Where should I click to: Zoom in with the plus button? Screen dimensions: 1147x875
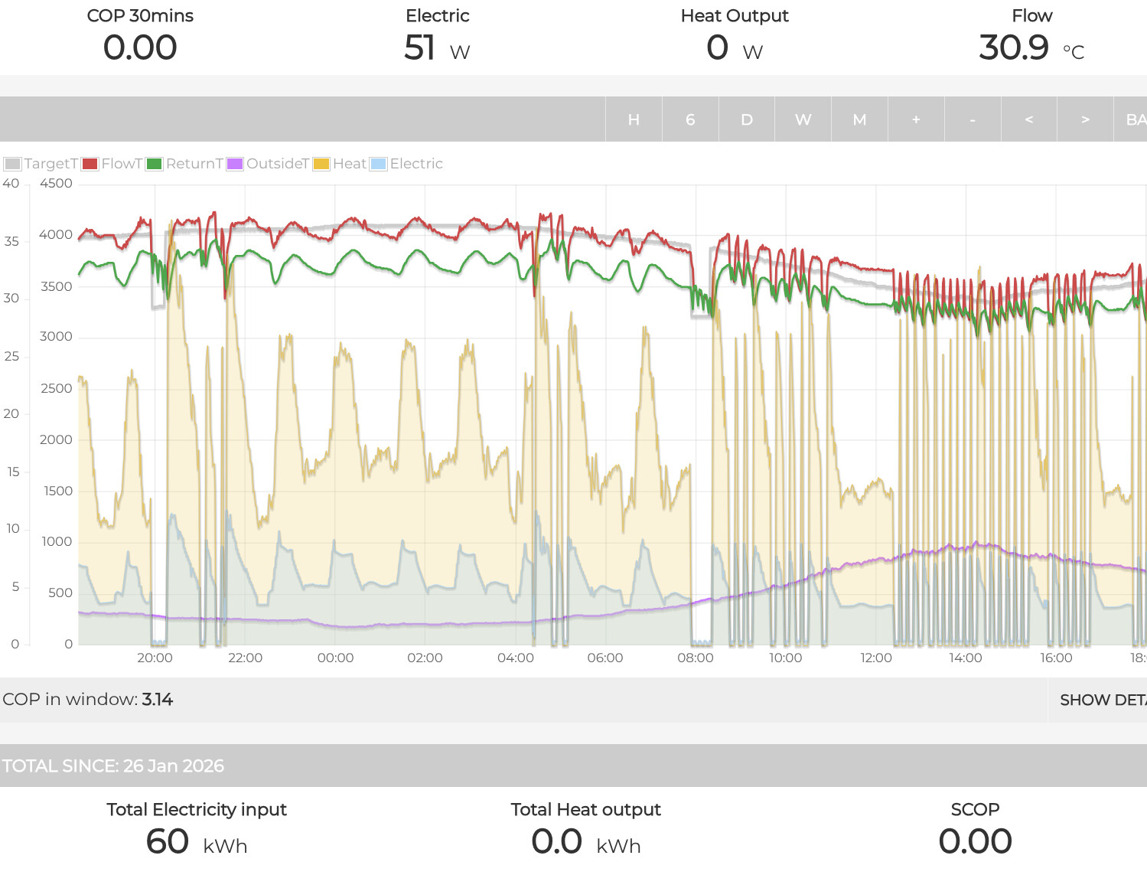(916, 119)
